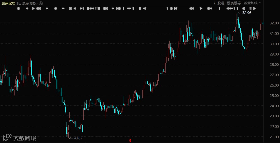Image resolution: width=280 pixels, height=143 pixels.
Task: Click the (日线,前复权) period label
Action: coord(27,3)
